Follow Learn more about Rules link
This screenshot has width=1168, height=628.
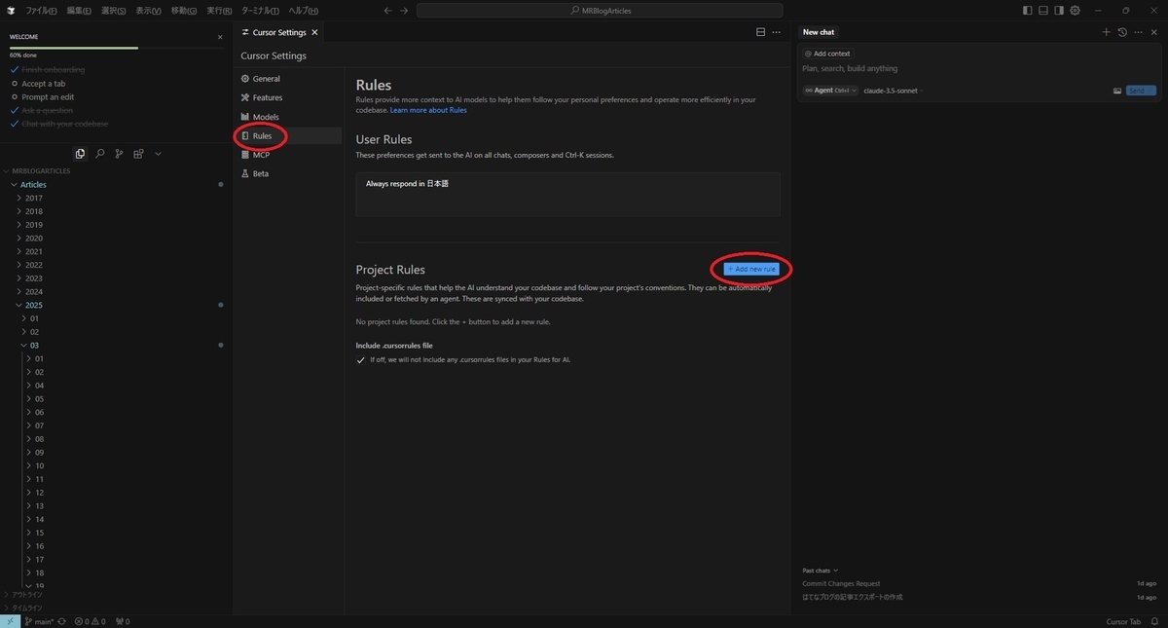[x=428, y=110]
